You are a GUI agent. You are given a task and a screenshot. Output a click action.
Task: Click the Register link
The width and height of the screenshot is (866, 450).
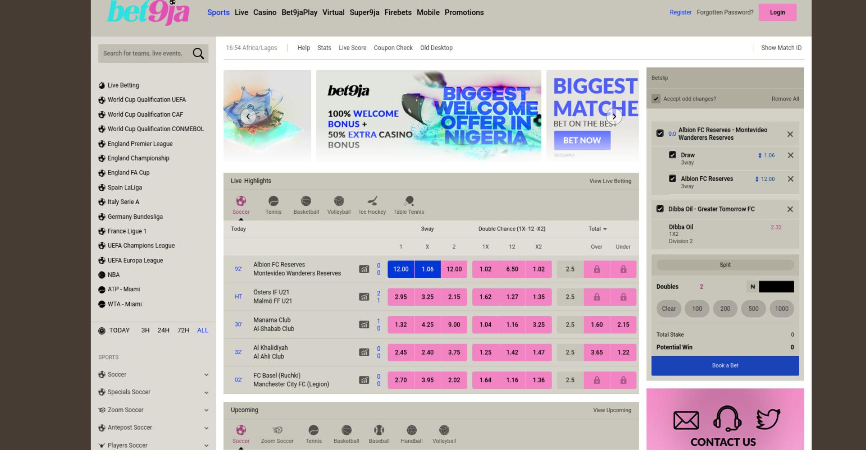click(x=681, y=13)
